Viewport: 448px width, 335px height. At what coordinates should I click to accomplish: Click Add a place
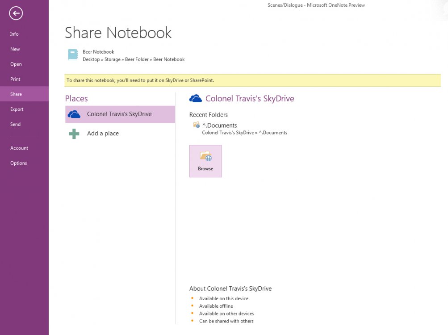(x=120, y=134)
